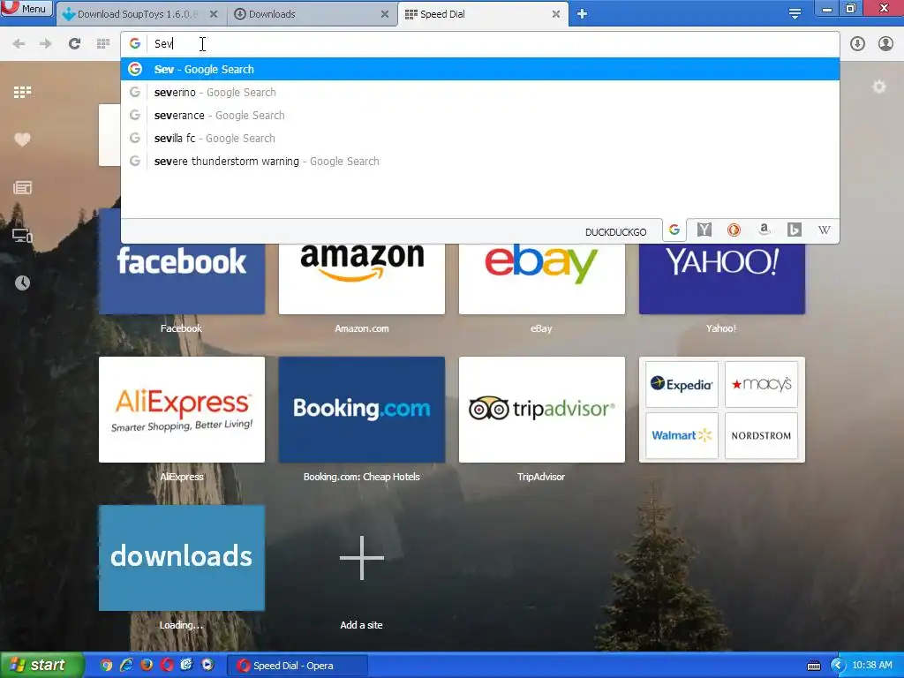
Task: Go forward with the forward arrow
Action: [x=46, y=44]
